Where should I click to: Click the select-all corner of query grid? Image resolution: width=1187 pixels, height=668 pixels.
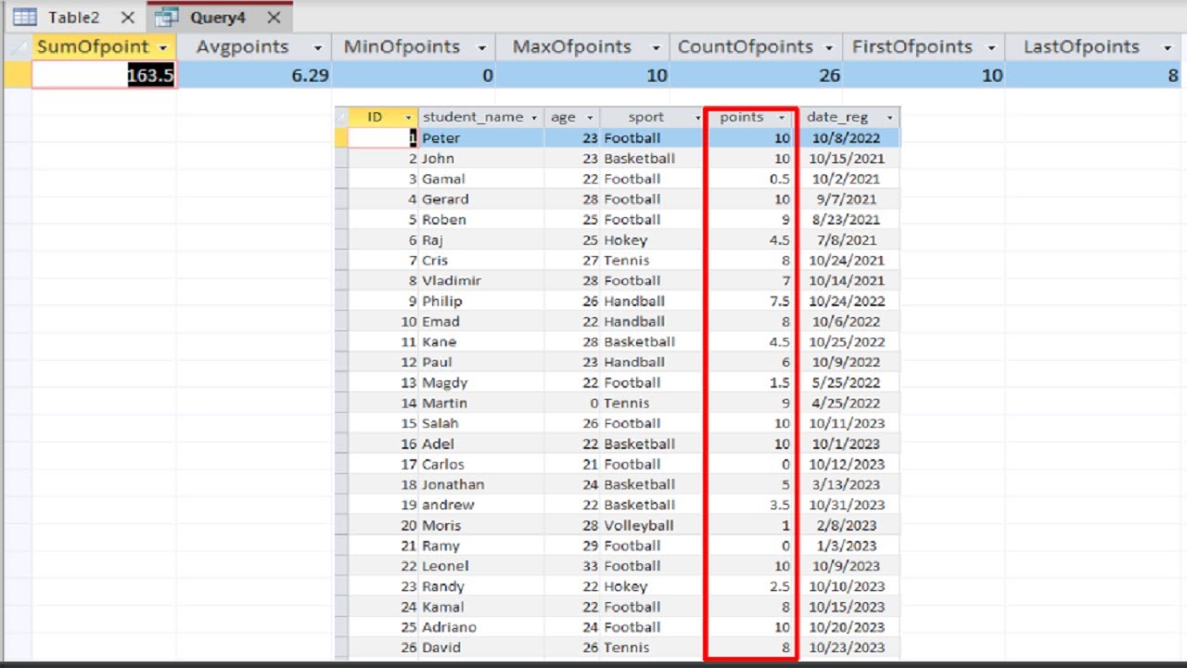click(x=18, y=47)
